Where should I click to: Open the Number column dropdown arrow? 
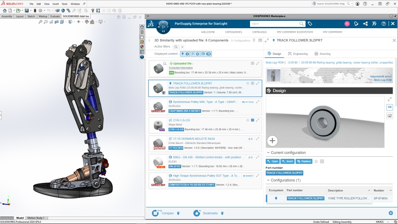[x=391, y=190]
